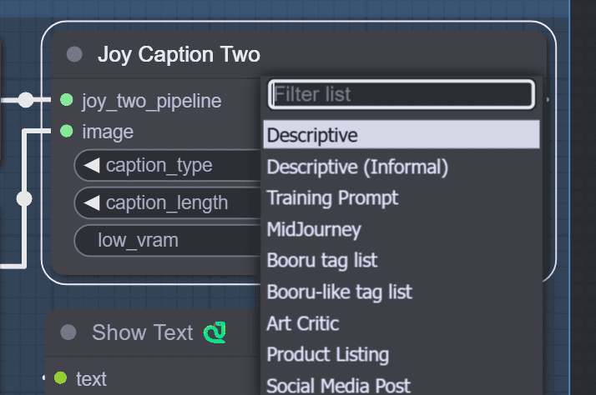Select Social Media Post entry
This screenshot has height=395, width=596.
click(402, 385)
